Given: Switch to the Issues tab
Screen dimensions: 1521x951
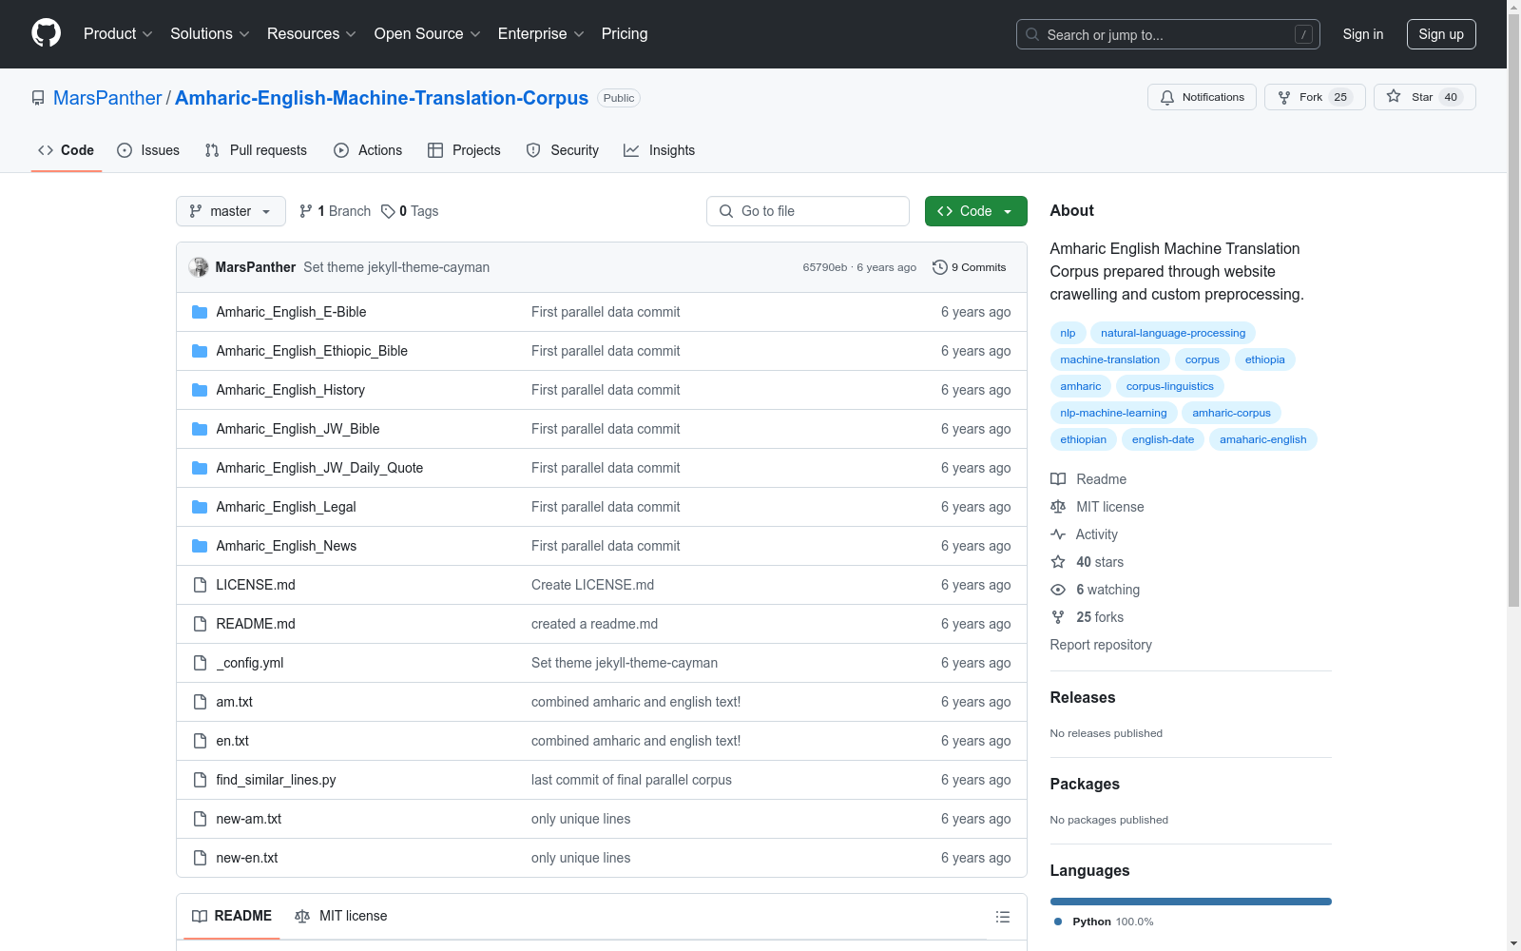Looking at the screenshot, I should [148, 150].
